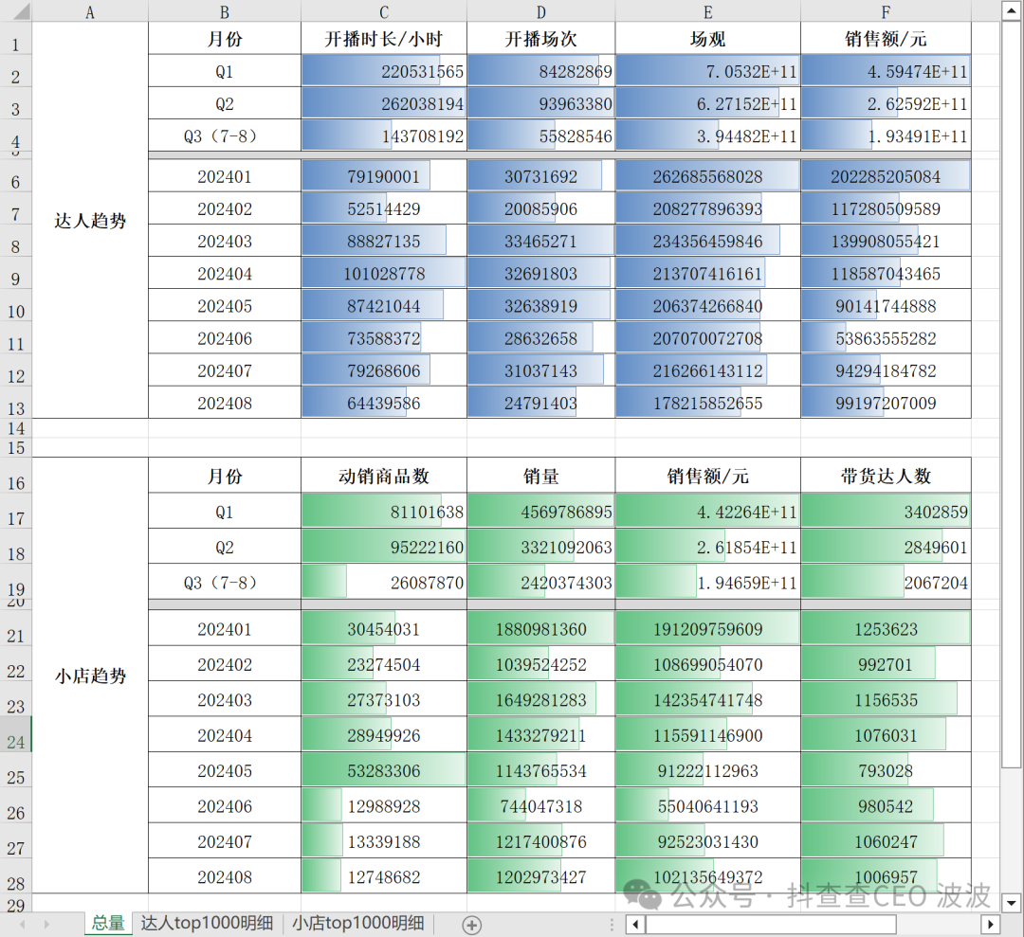This screenshot has width=1024, height=937.
Task: Select cell with value 1006957
Action: [886, 875]
